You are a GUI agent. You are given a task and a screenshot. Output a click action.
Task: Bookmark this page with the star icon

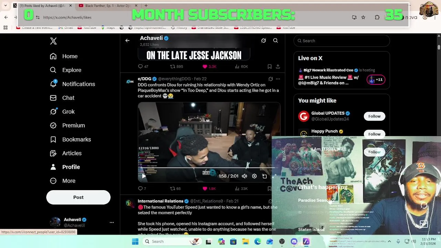pos(363,17)
